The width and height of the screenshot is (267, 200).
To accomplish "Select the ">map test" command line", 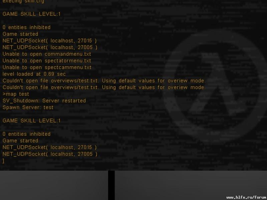I will click(x=16, y=94).
